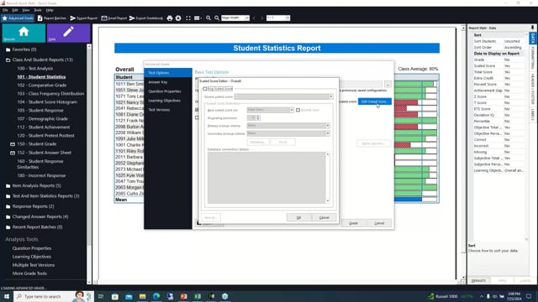Click Cancel in Advanced Grade dialog
Image resolution: width=538 pixels, height=302 pixels.
tap(379, 223)
